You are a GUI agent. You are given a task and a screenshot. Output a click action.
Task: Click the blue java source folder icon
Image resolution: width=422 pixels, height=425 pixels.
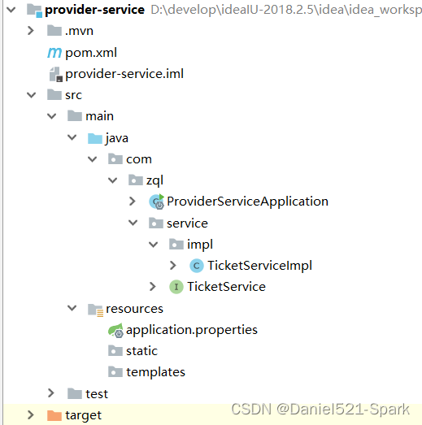95,138
